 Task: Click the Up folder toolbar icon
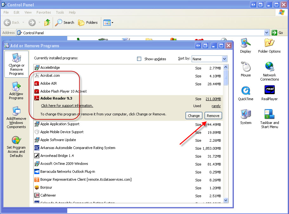47,23
